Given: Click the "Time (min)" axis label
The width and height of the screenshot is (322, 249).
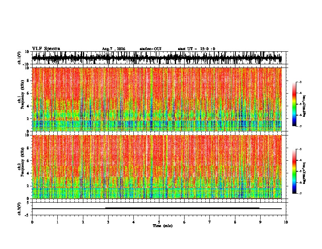Looking at the screenshot, I should (x=163, y=226).
